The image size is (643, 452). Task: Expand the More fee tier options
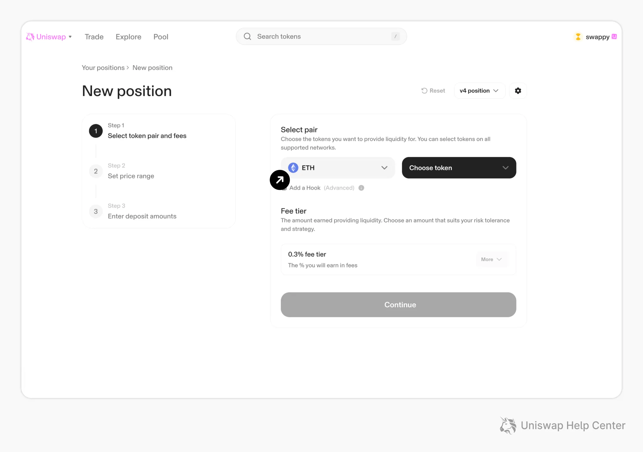point(492,259)
